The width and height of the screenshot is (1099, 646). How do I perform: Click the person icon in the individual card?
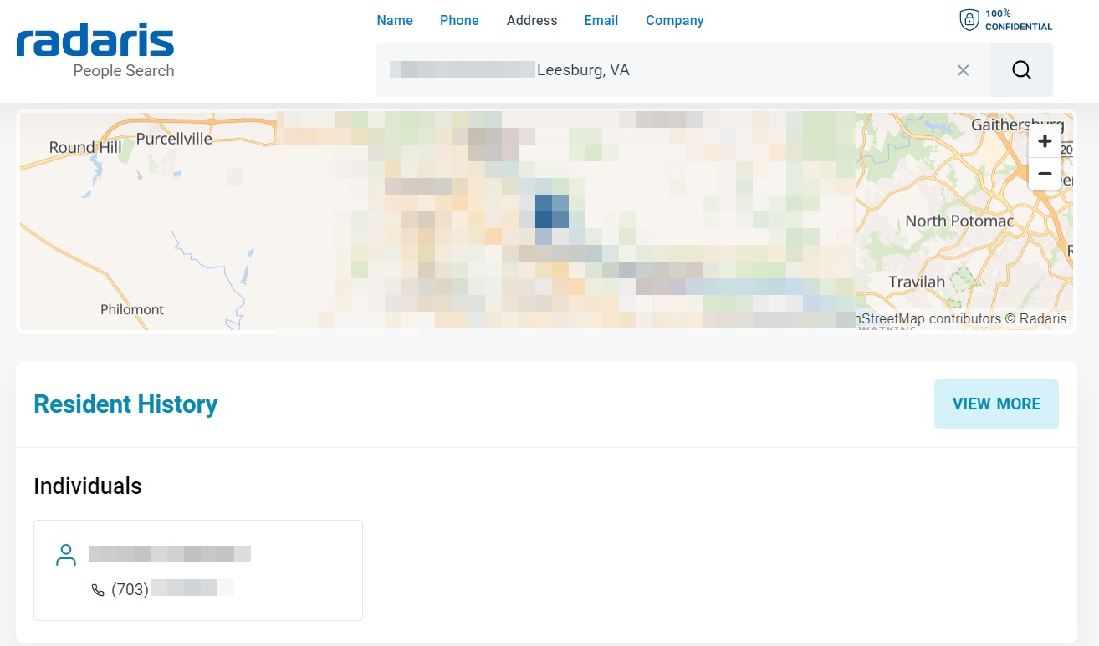click(65, 555)
